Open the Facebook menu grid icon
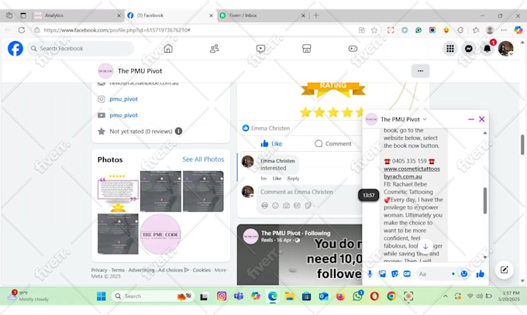Screen dimensions: 527x315 tap(450, 49)
